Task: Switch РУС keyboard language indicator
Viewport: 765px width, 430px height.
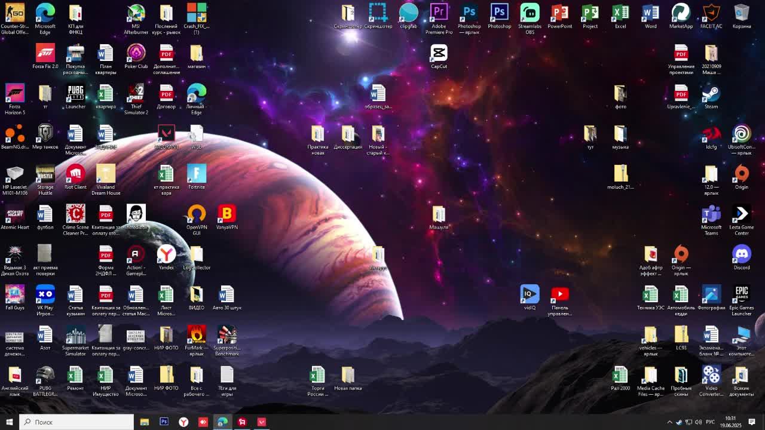Action: click(711, 422)
